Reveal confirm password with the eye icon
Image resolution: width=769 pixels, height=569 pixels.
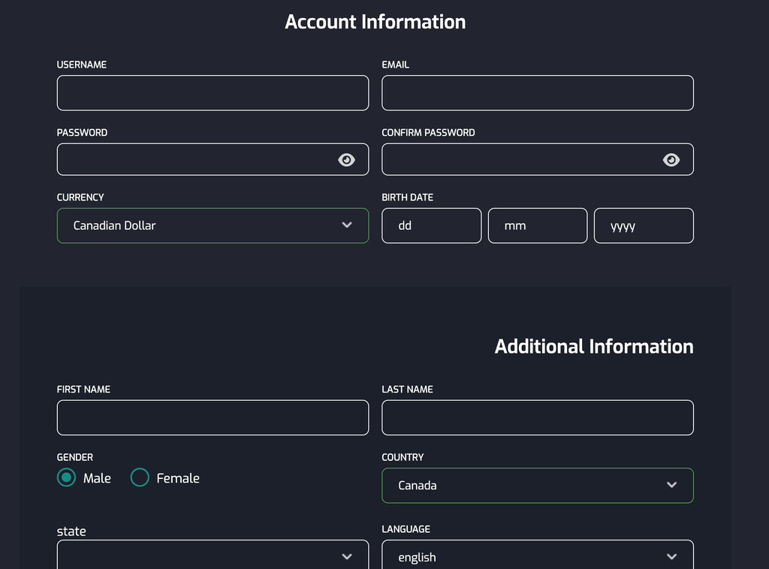coord(671,160)
